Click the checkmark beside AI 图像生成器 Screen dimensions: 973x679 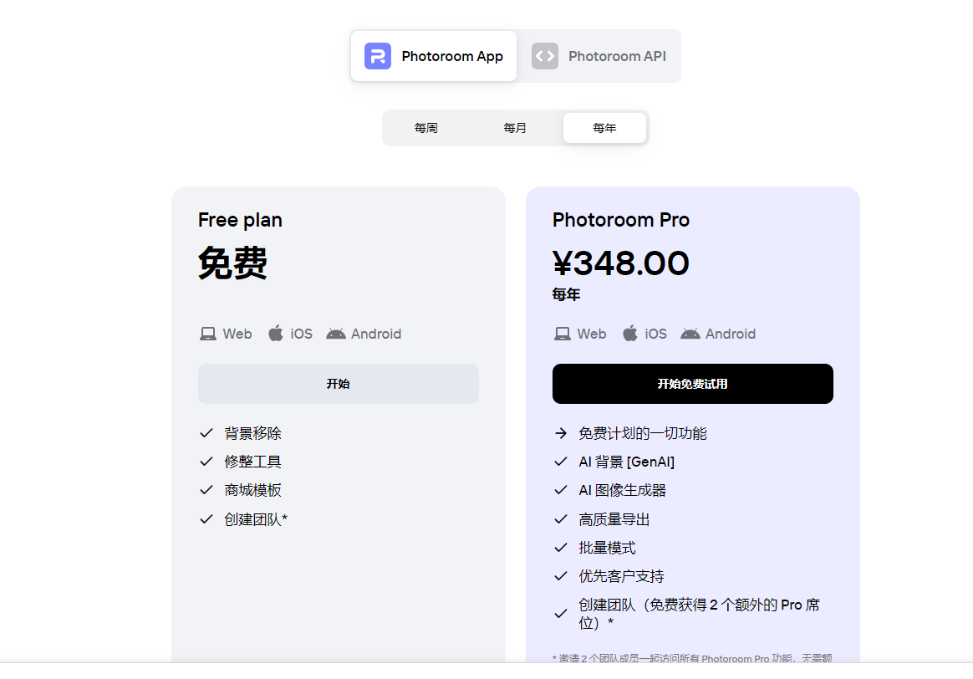[x=561, y=490]
